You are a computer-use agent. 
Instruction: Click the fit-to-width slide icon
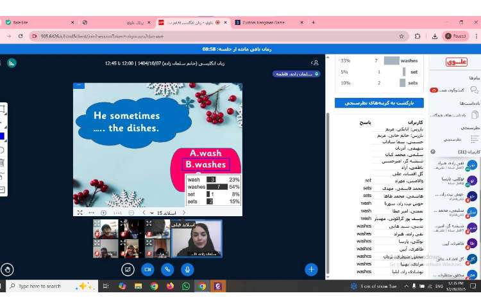(91, 212)
